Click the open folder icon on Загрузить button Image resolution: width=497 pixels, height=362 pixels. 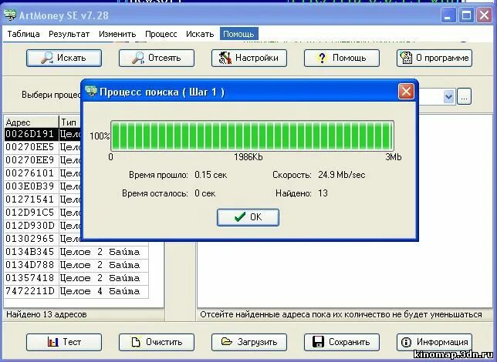point(227,341)
